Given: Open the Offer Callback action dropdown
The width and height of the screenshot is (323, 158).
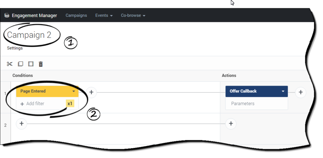Looking at the screenshot, I should [x=283, y=91].
